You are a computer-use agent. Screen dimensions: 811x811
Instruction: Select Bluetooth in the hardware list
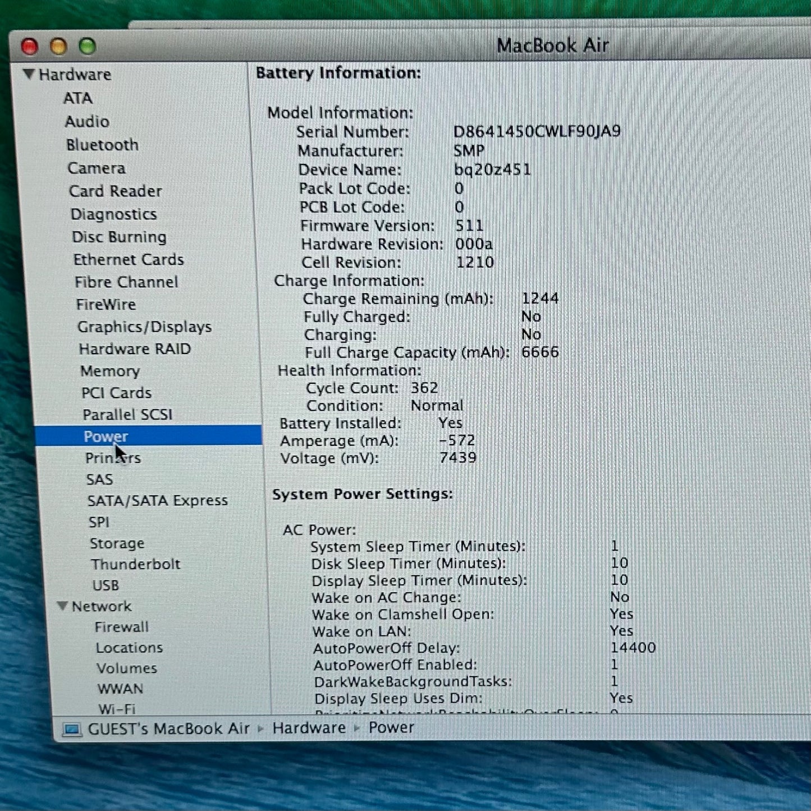pyautogui.click(x=102, y=145)
